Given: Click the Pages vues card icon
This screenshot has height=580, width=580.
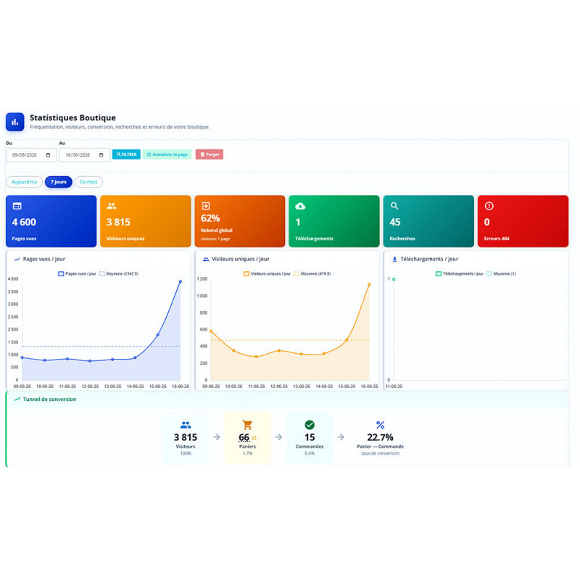Looking at the screenshot, I should 17,206.
